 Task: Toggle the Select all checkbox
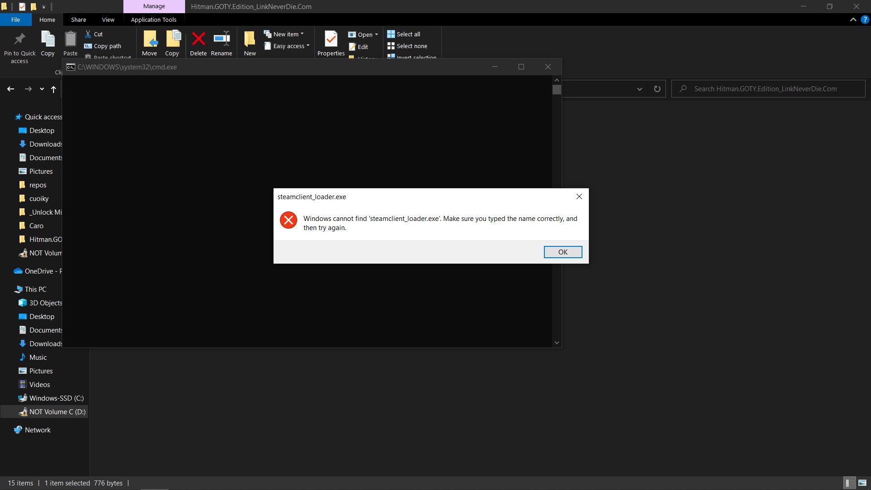[403, 34]
